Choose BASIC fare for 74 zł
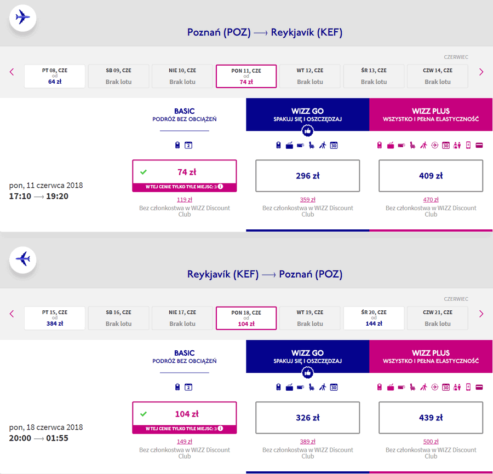493x474 pixels. coord(185,176)
